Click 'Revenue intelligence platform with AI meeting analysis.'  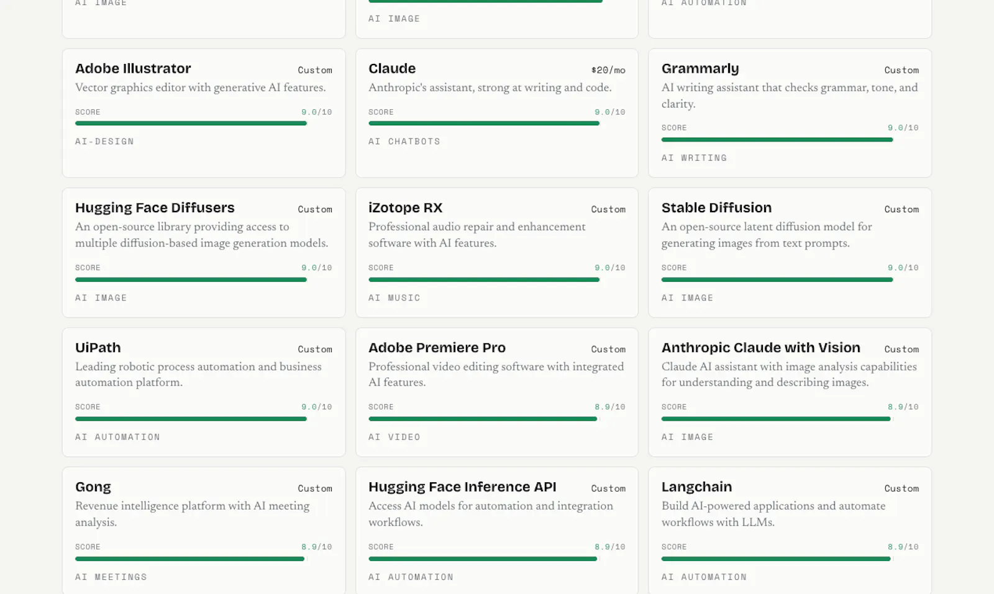coord(193,514)
